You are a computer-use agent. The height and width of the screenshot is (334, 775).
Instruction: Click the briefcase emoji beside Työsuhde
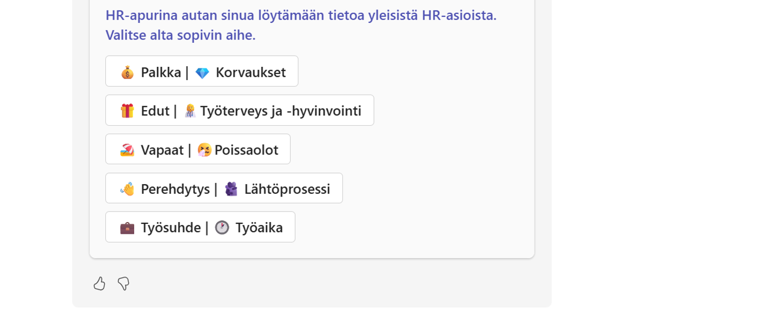[127, 228]
